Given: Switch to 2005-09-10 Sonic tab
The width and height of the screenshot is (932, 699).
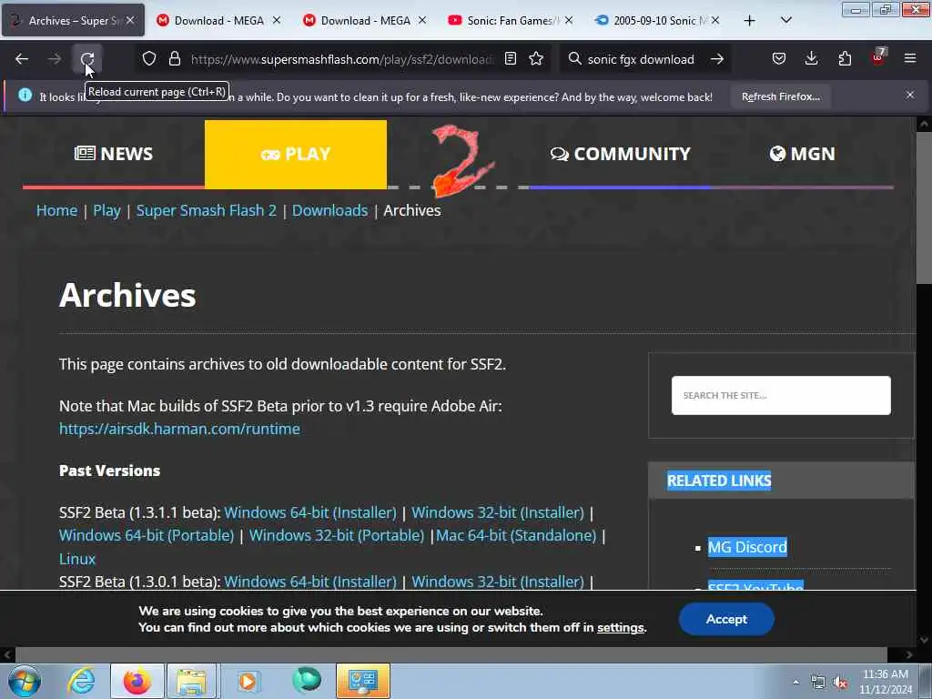Looking at the screenshot, I should pyautogui.click(x=657, y=21).
